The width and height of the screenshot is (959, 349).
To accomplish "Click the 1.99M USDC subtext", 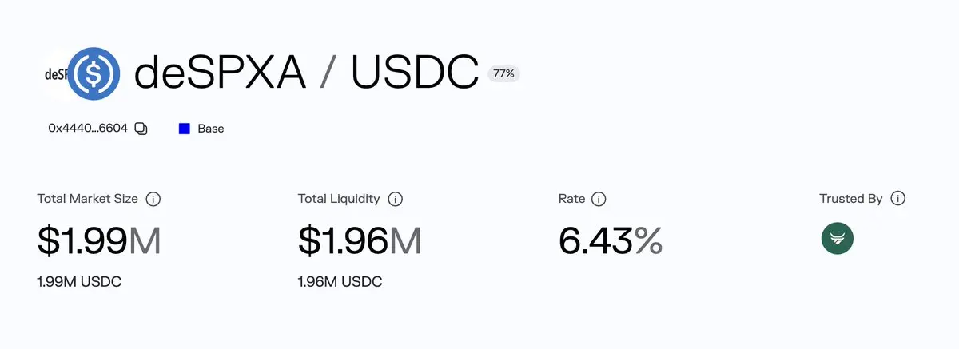I will 79,282.
